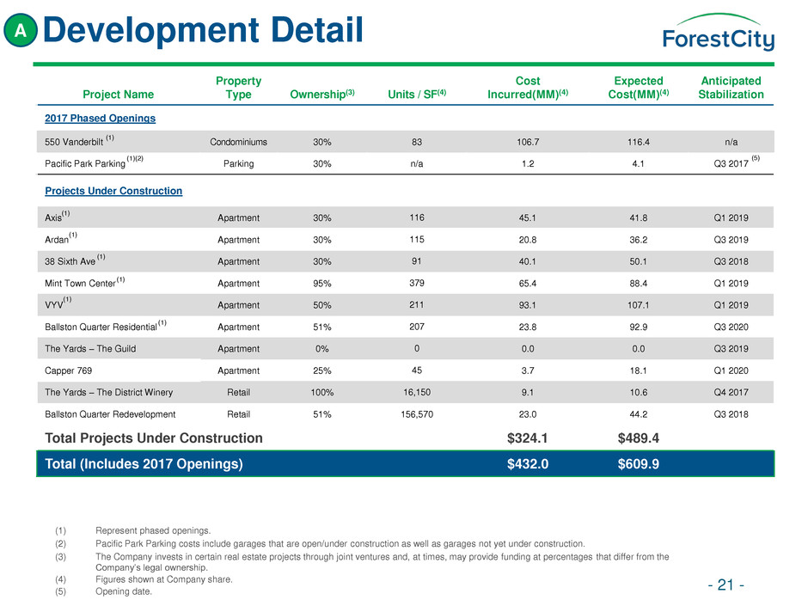Click the "25%" ownership for Capper 769

tap(322, 370)
